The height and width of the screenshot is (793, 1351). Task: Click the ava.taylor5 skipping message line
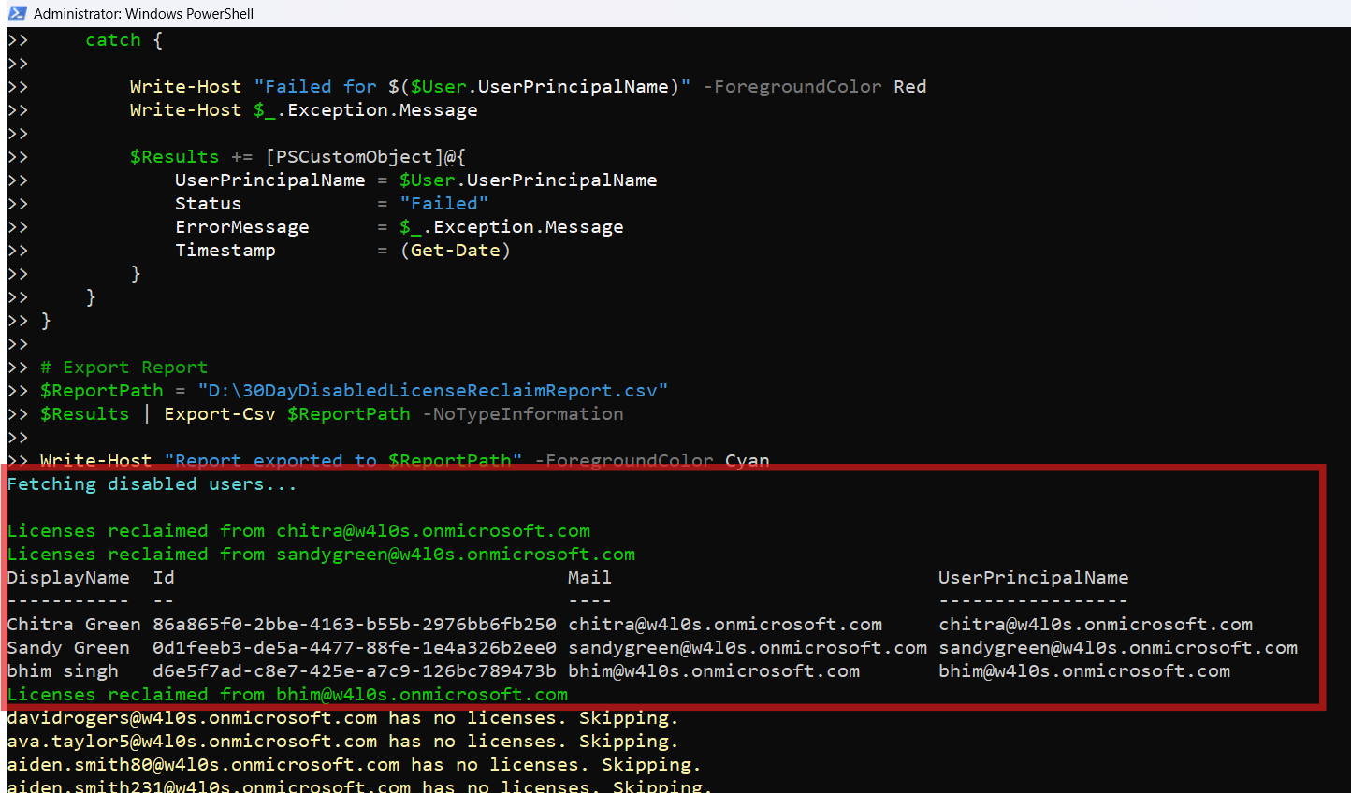click(x=342, y=742)
